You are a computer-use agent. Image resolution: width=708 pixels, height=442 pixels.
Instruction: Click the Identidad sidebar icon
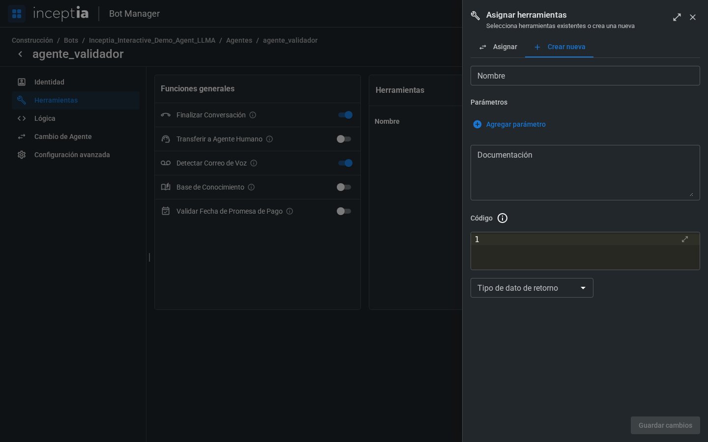22,82
